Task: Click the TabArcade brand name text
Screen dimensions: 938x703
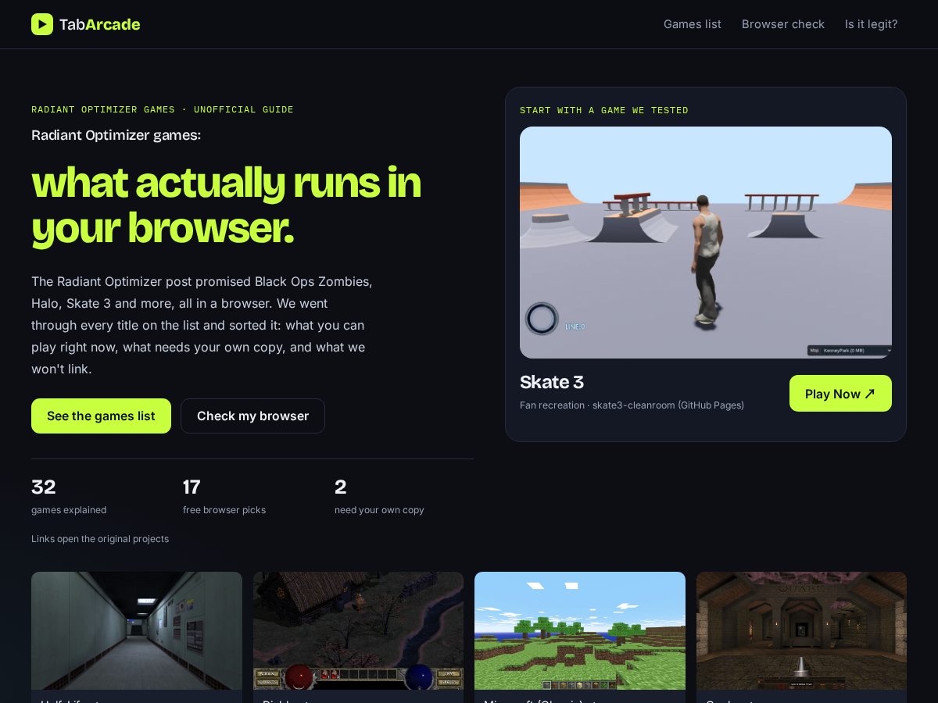Action: pyautogui.click(x=100, y=24)
